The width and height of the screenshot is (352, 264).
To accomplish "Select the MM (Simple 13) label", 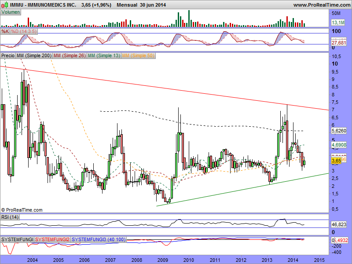I will tap(104, 55).
